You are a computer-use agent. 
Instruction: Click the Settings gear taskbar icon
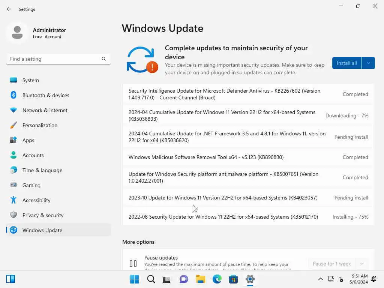coord(250,279)
